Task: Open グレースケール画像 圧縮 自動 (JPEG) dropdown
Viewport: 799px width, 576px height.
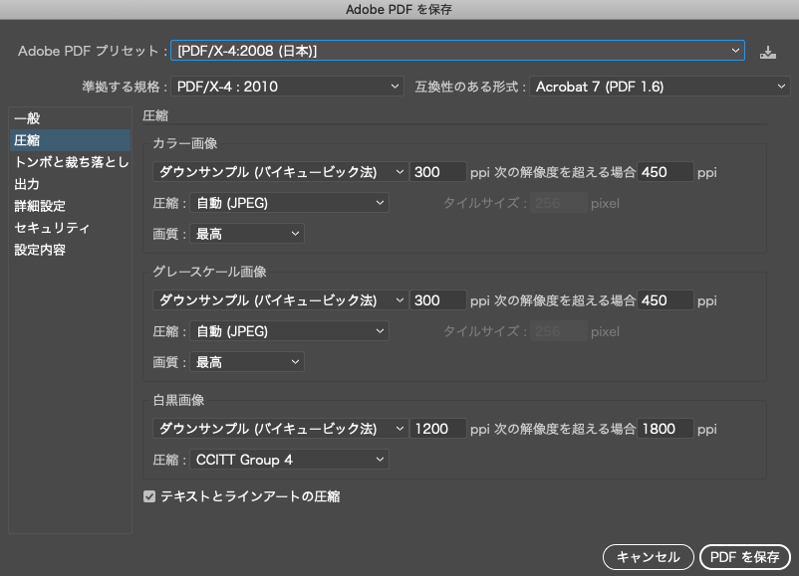Action: pos(290,331)
